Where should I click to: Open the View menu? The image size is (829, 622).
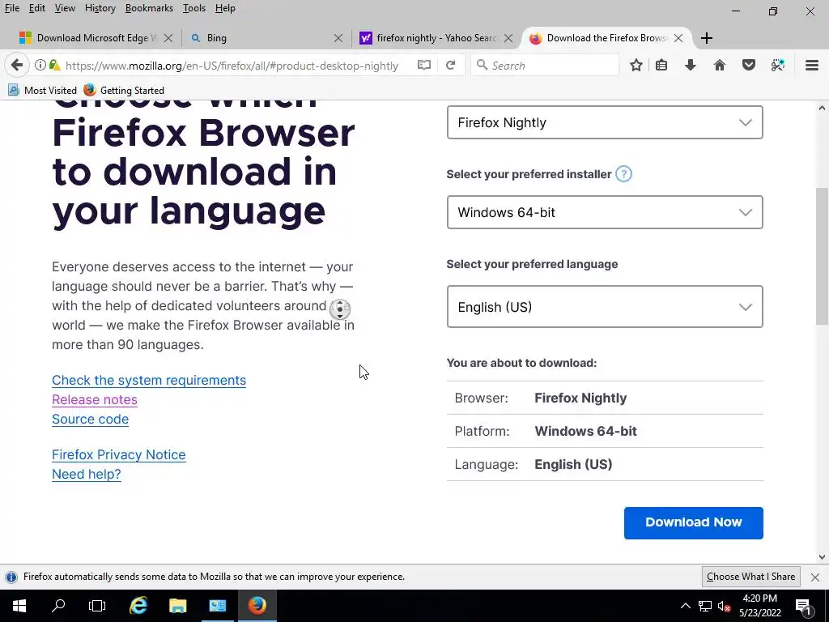[65, 8]
